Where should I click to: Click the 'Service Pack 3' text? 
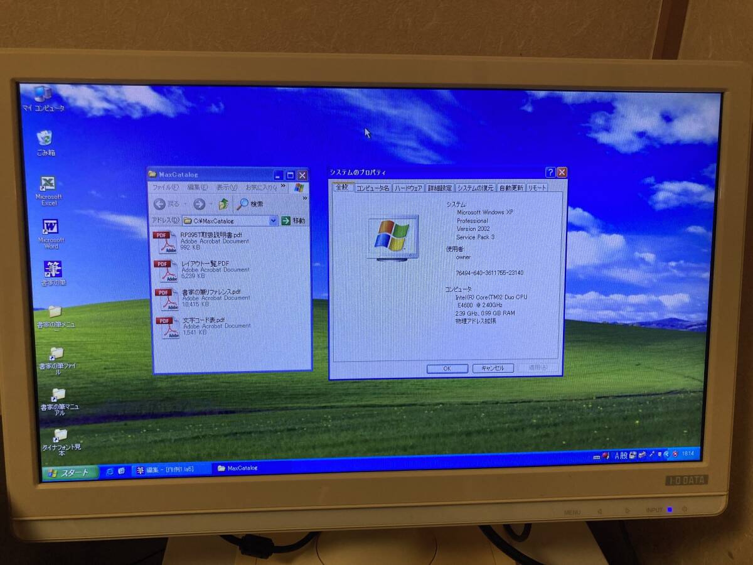475,237
